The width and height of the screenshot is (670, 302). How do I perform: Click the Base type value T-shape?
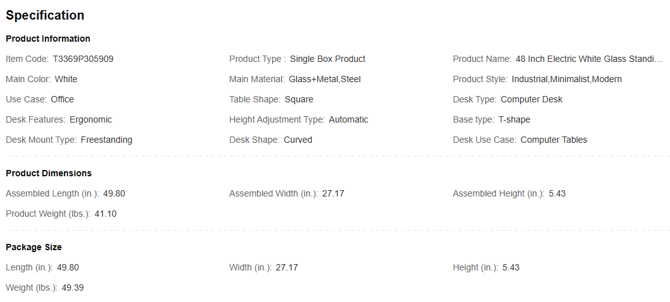pos(514,119)
